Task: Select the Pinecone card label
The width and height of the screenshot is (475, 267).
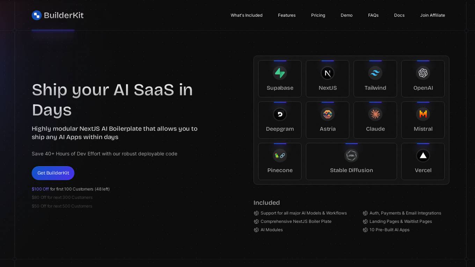Action: click(x=280, y=170)
